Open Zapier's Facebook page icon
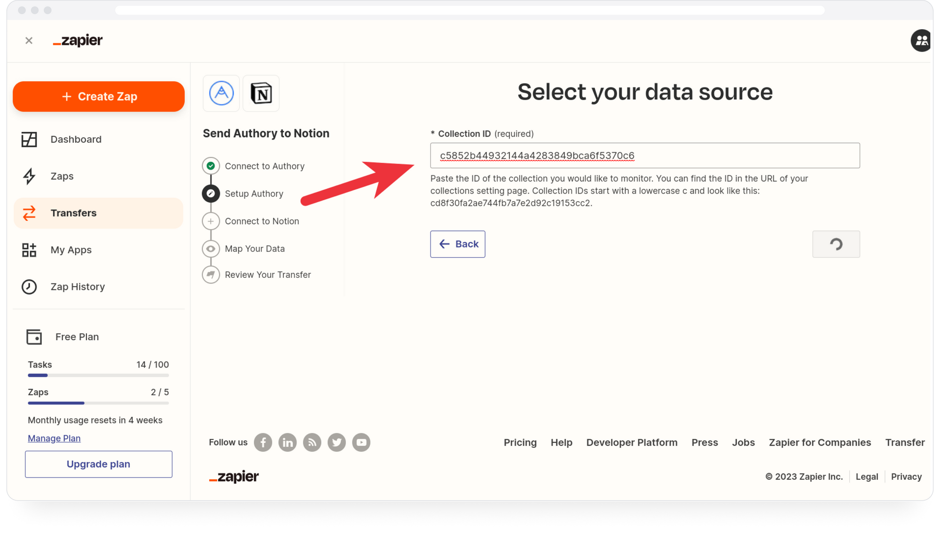Viewport: 940px width, 533px height. pyautogui.click(x=263, y=442)
